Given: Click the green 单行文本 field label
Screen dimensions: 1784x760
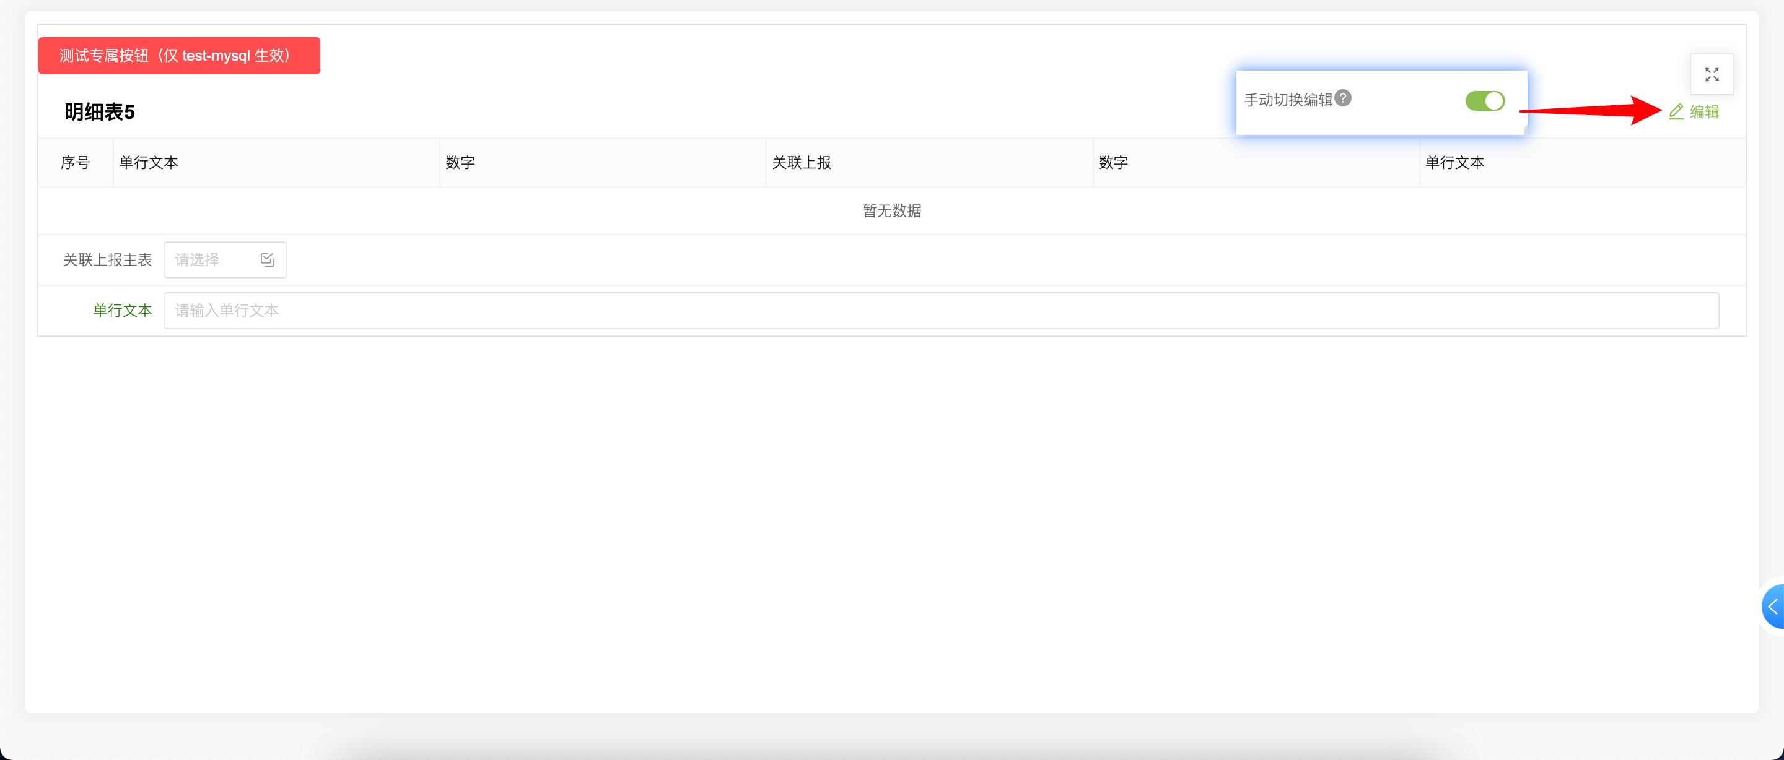Looking at the screenshot, I should 123,311.
